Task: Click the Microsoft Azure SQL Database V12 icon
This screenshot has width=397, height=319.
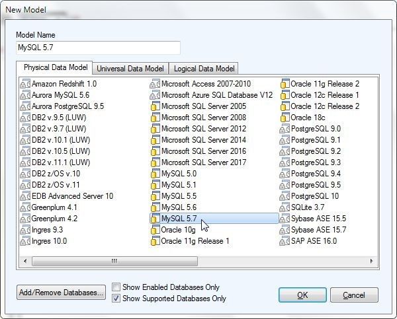Action: coord(155,95)
